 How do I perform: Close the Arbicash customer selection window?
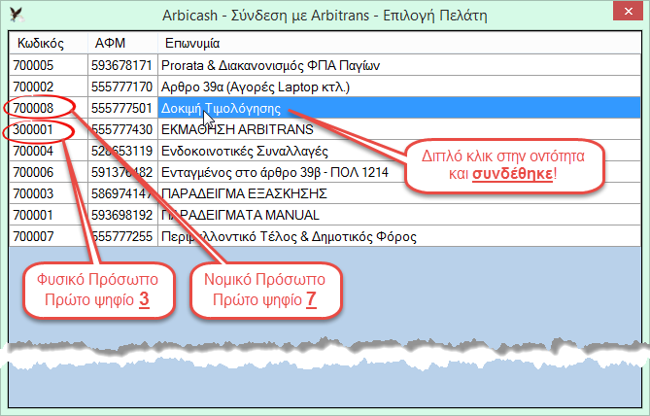tap(628, 12)
